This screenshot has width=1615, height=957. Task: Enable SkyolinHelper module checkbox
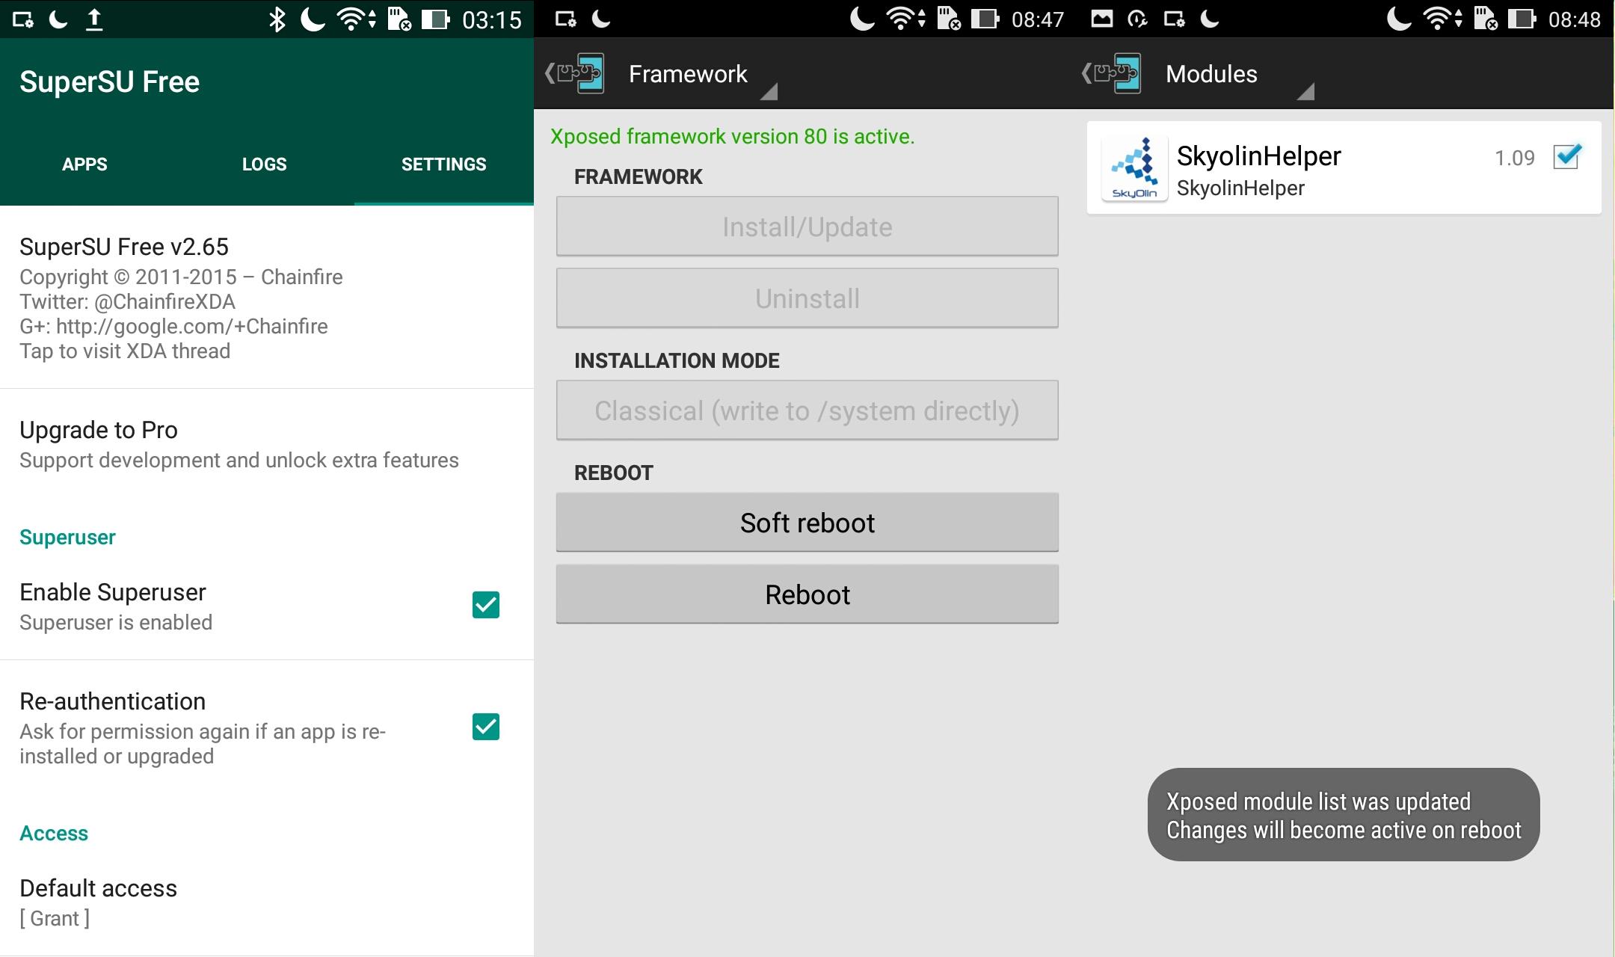pyautogui.click(x=1567, y=157)
